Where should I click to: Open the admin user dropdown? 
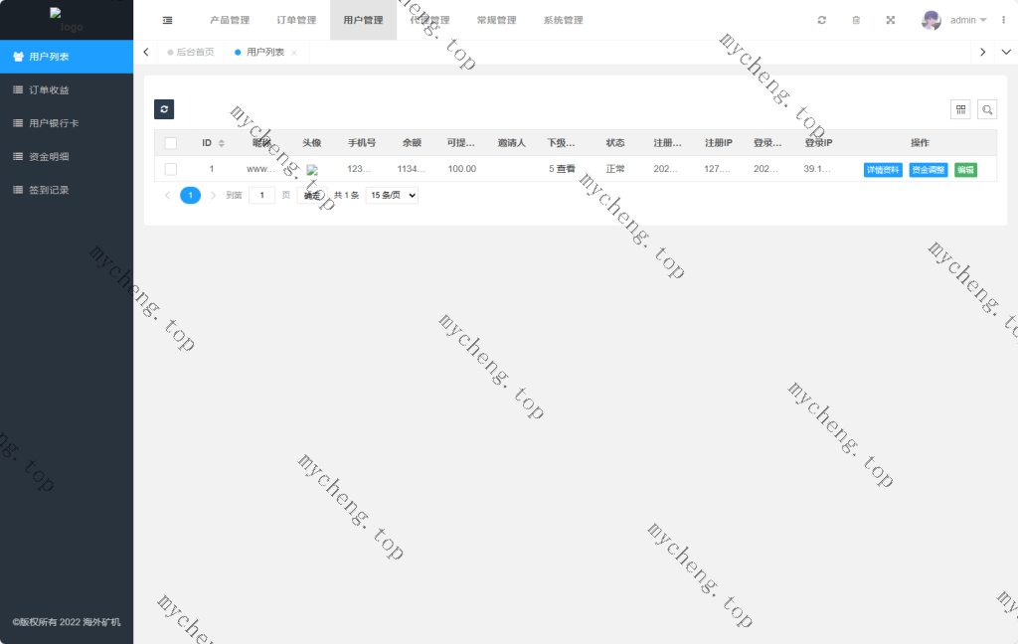(968, 20)
